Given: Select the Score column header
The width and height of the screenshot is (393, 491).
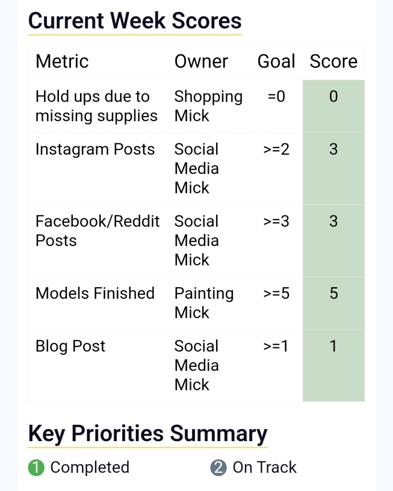Looking at the screenshot, I should [x=334, y=61].
